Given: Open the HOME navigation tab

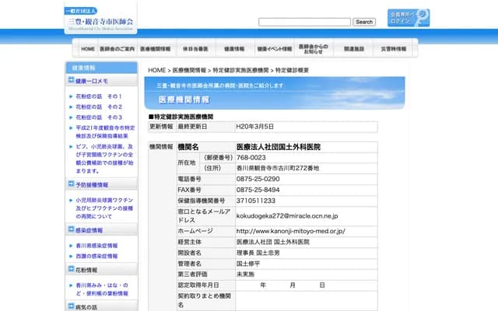Looking at the screenshot, I should (87, 48).
